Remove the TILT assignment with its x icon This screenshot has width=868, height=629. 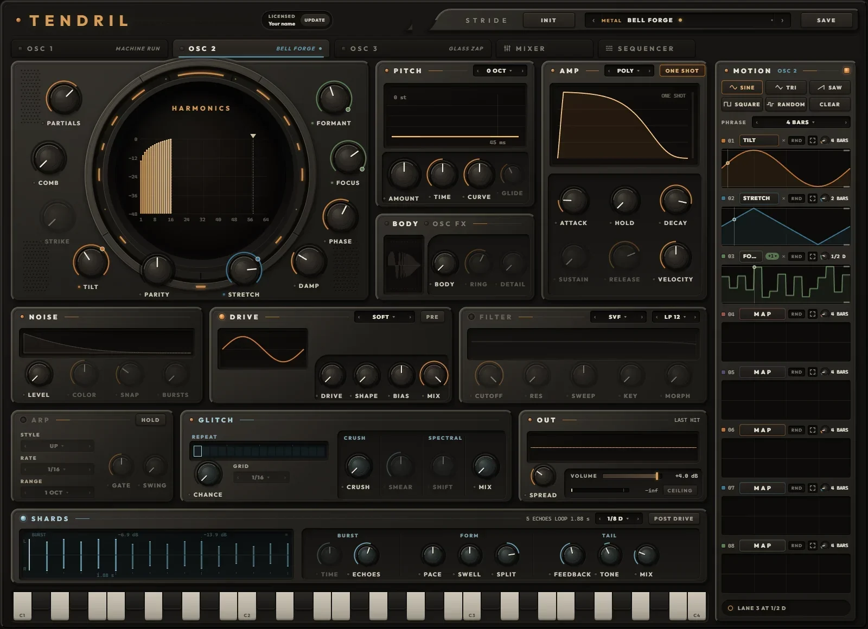click(783, 140)
